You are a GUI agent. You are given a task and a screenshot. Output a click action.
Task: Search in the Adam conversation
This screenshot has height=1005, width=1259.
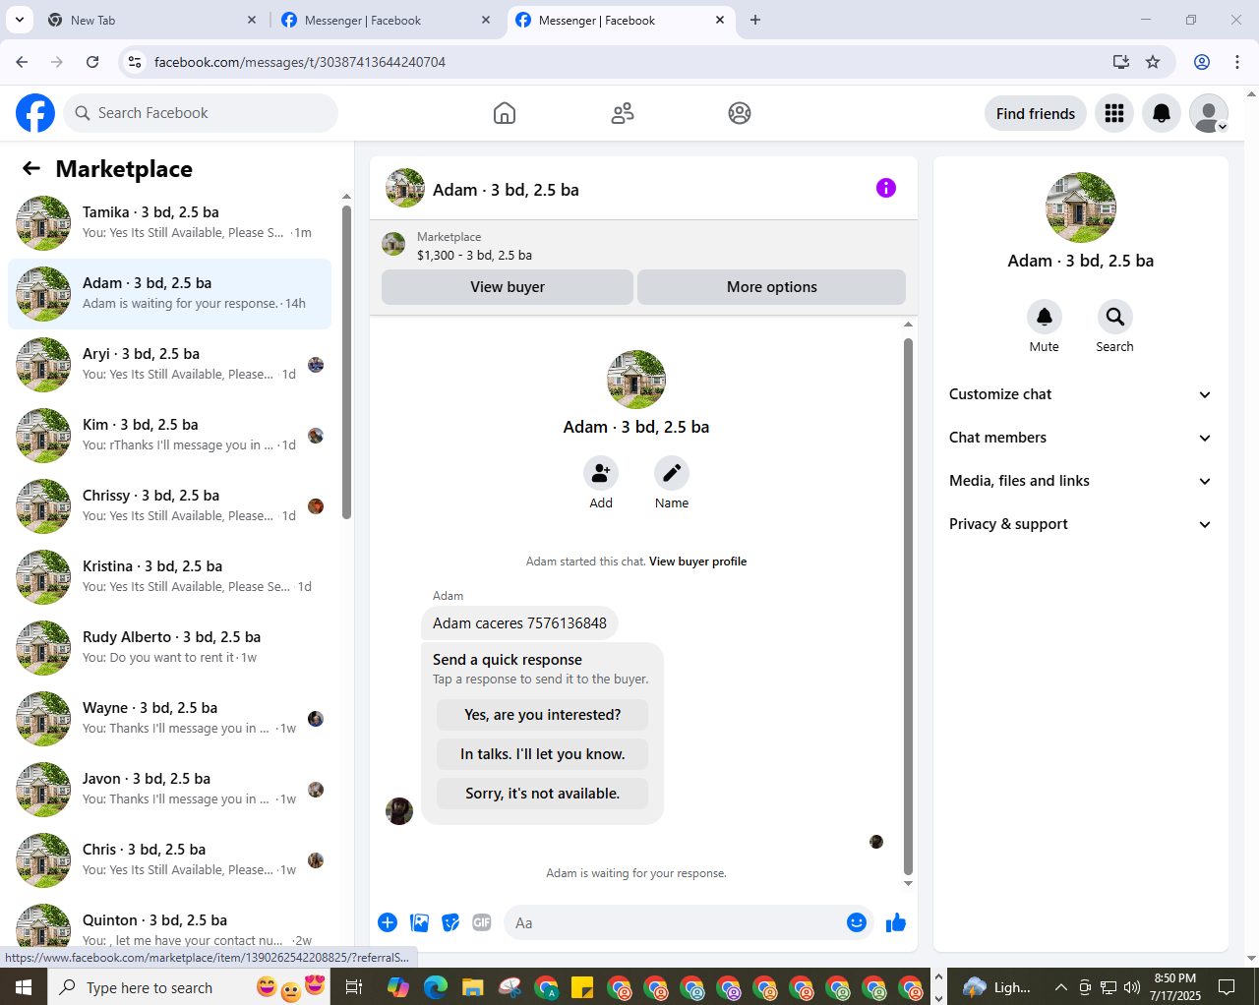click(x=1114, y=317)
